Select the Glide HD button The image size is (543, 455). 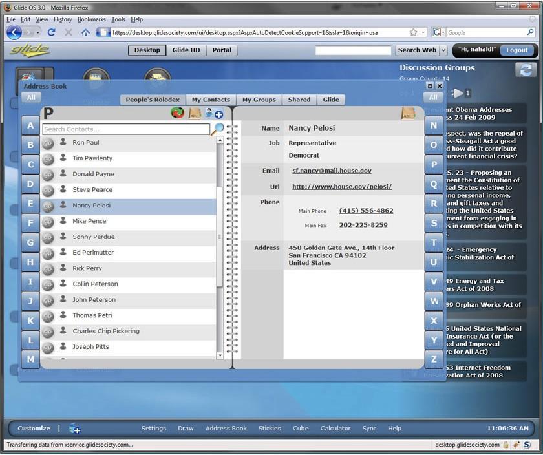[186, 50]
